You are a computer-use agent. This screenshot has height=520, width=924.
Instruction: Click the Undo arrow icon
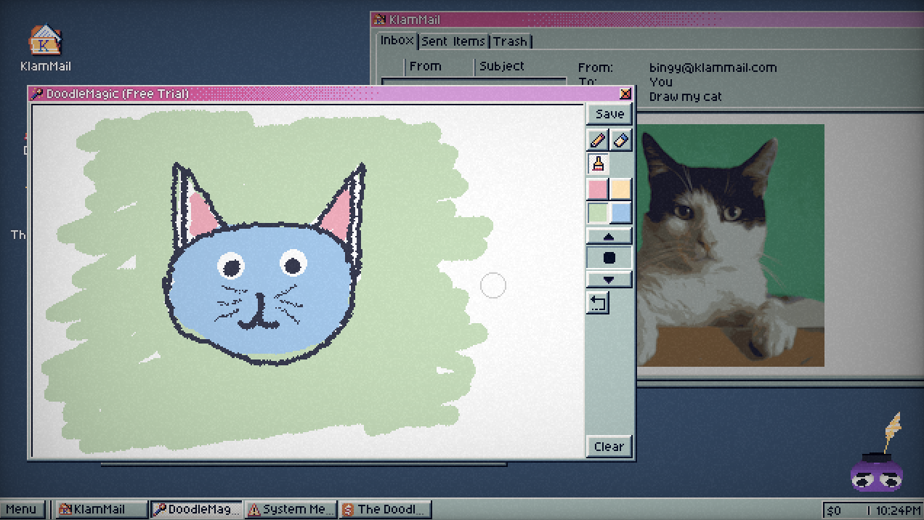tap(598, 302)
